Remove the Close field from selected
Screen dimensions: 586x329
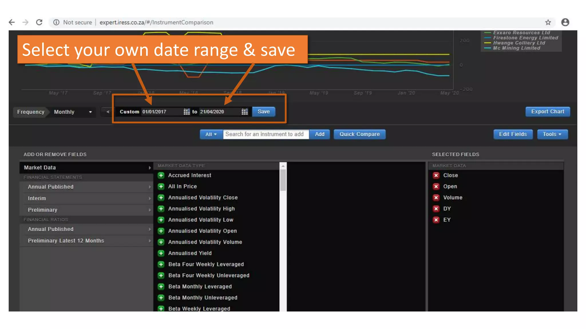point(436,175)
